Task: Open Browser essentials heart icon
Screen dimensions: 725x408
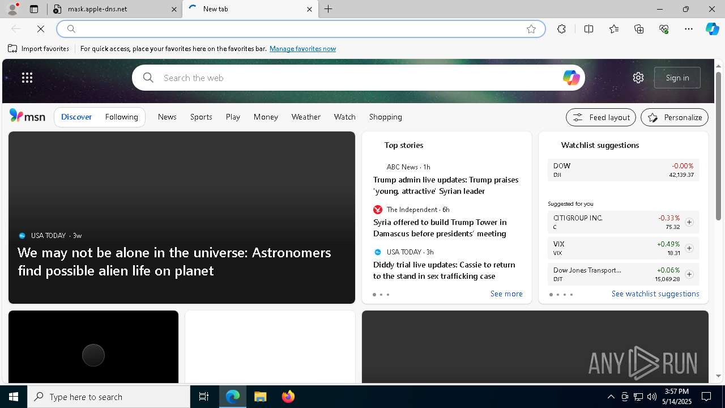Action: coord(664,29)
